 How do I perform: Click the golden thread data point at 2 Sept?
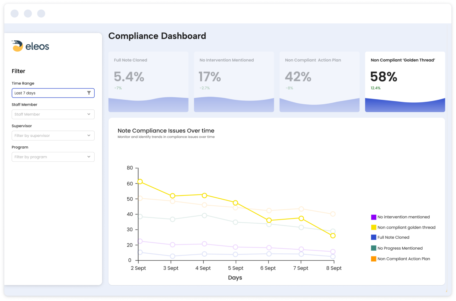click(140, 182)
